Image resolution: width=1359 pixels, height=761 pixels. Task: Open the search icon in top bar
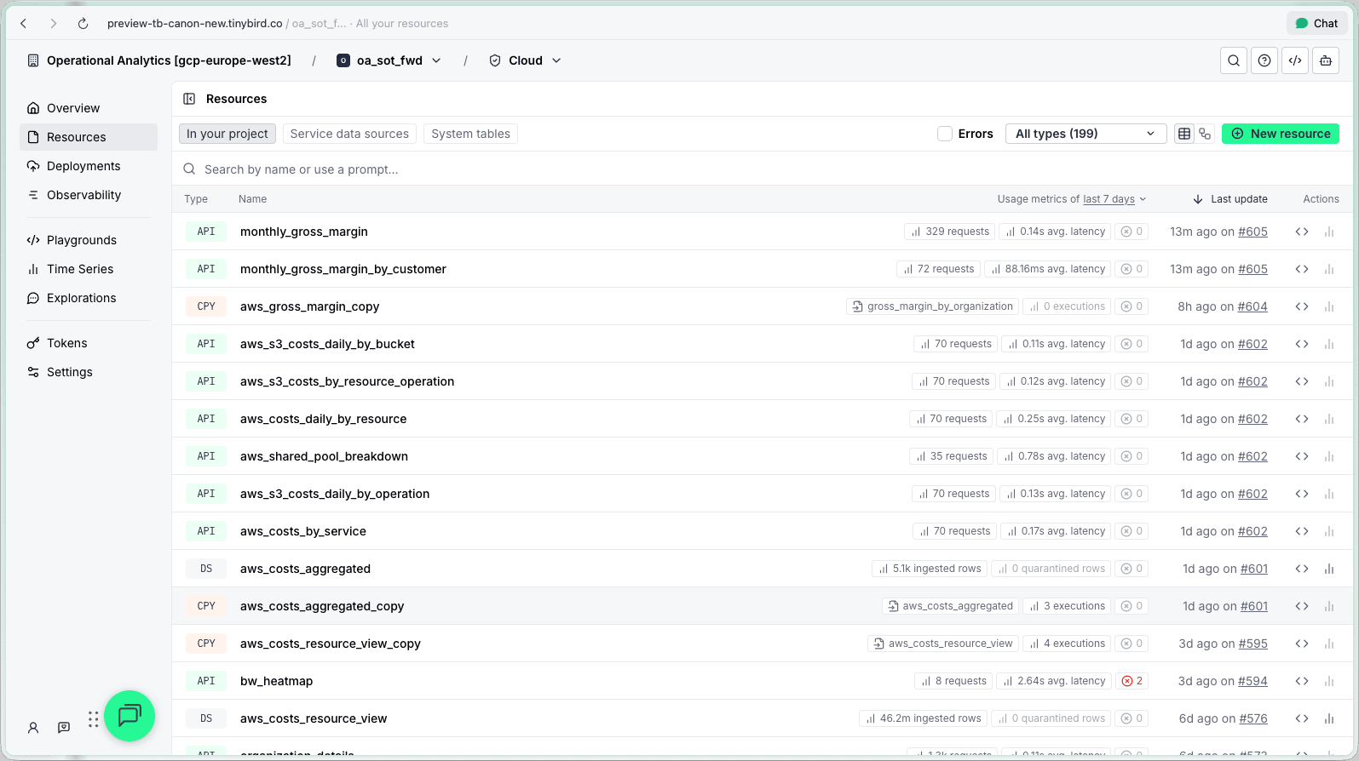click(1234, 60)
